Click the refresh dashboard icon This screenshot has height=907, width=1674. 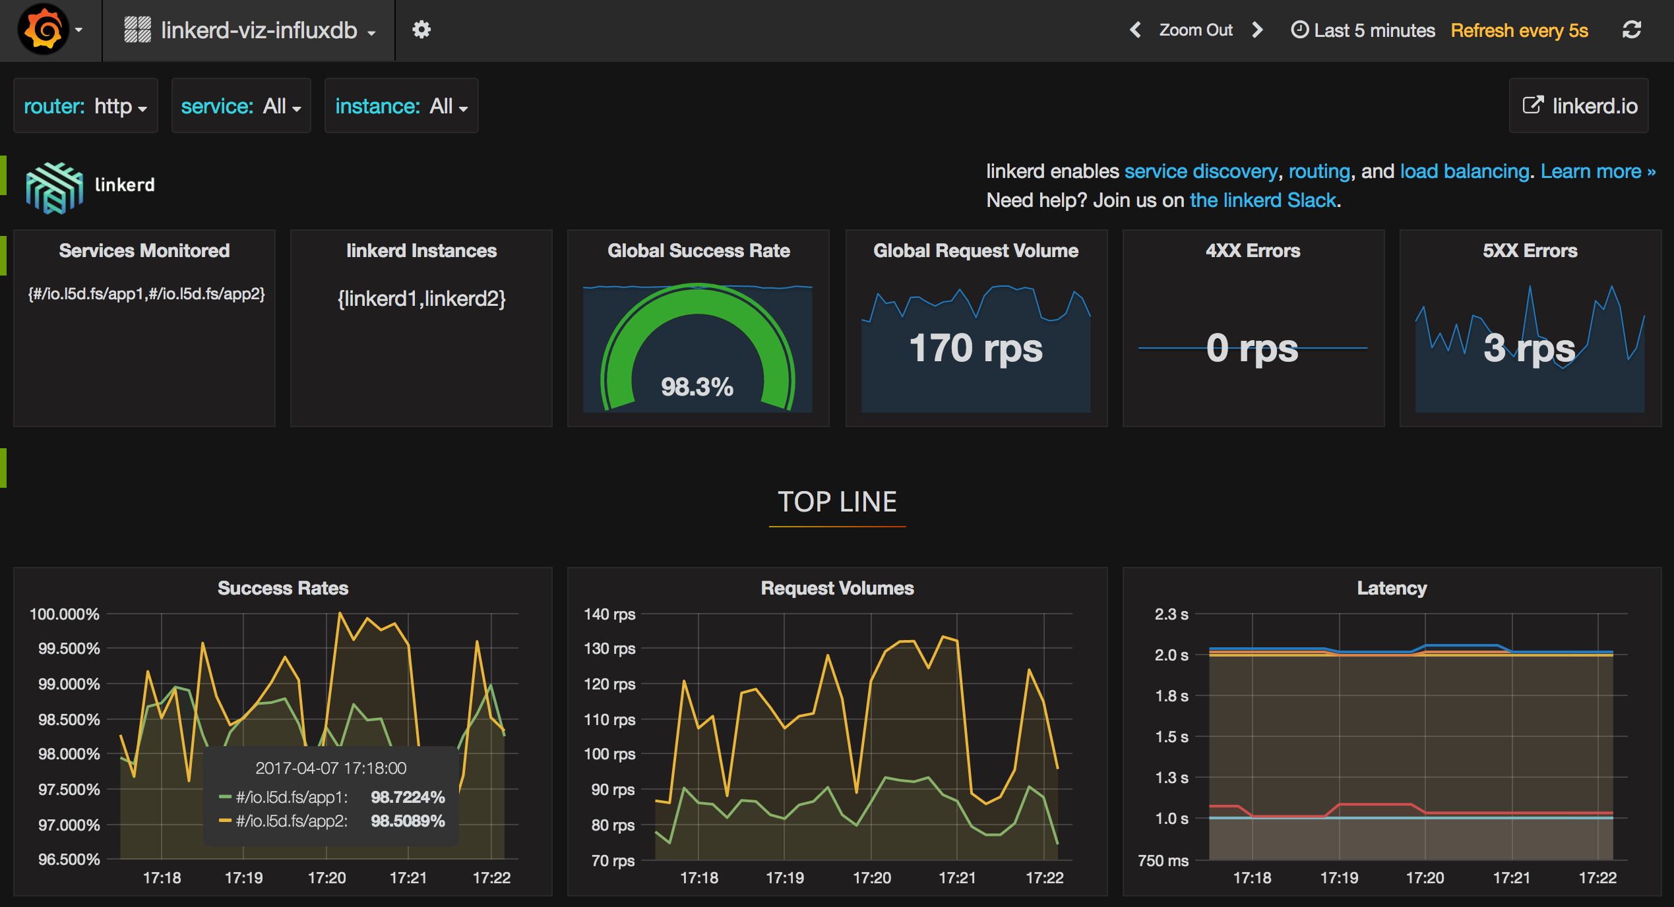[1631, 30]
